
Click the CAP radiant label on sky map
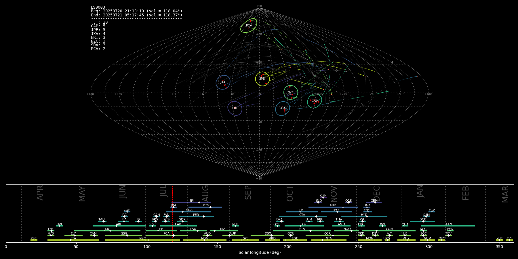pyautogui.click(x=315, y=101)
